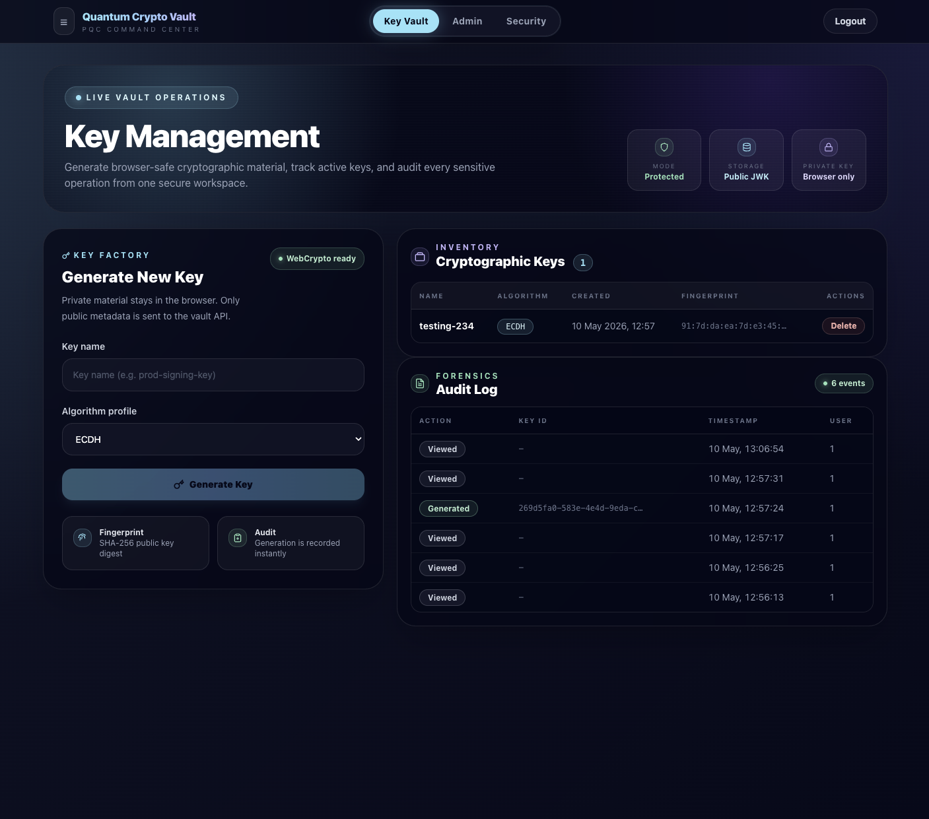Click the Browser only private key card
The height and width of the screenshot is (819, 929).
click(829, 160)
